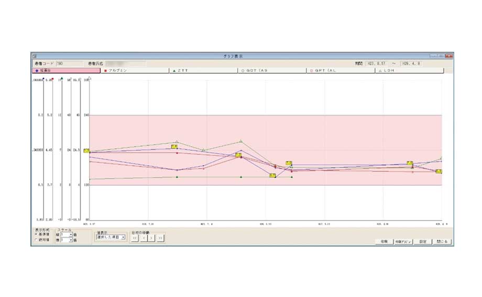This screenshot has height=297, width=482.
Task: Jump to the earliest date with << button
Action: click(135, 238)
